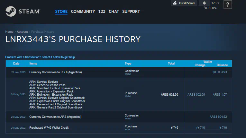Viewport: 246px width, 138px height.
Task: Select the $0.00 USD balance cell
Action: point(220,72)
